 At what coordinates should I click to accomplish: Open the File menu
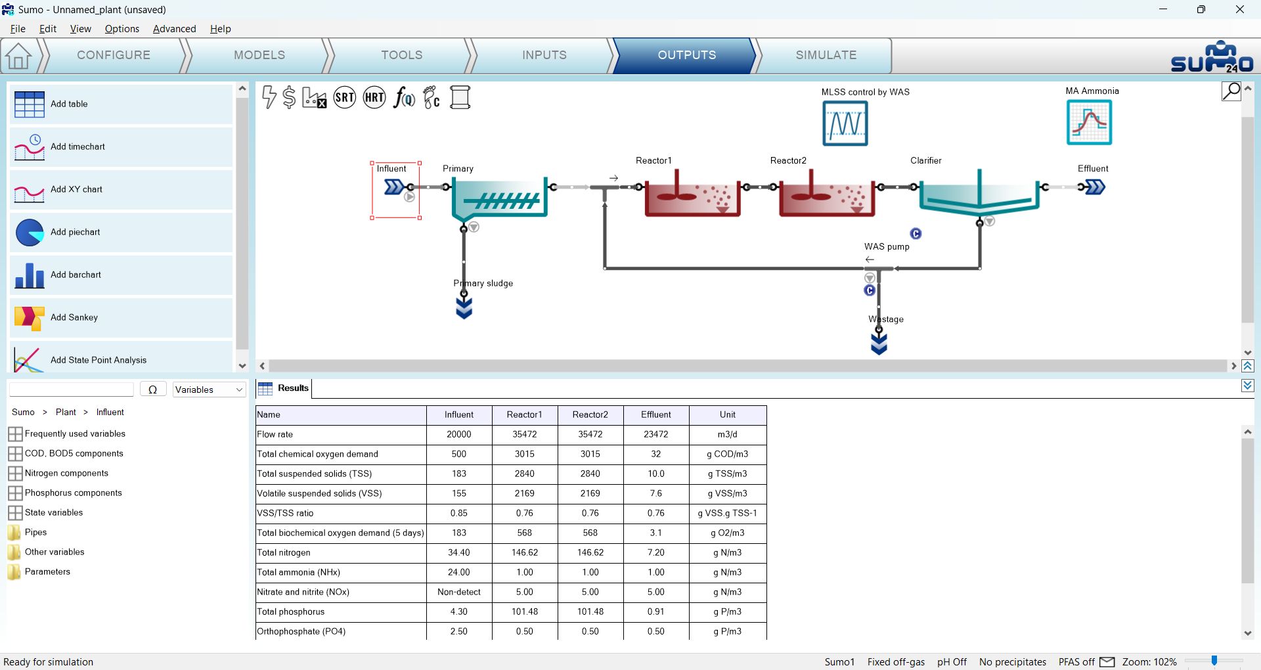pyautogui.click(x=18, y=29)
